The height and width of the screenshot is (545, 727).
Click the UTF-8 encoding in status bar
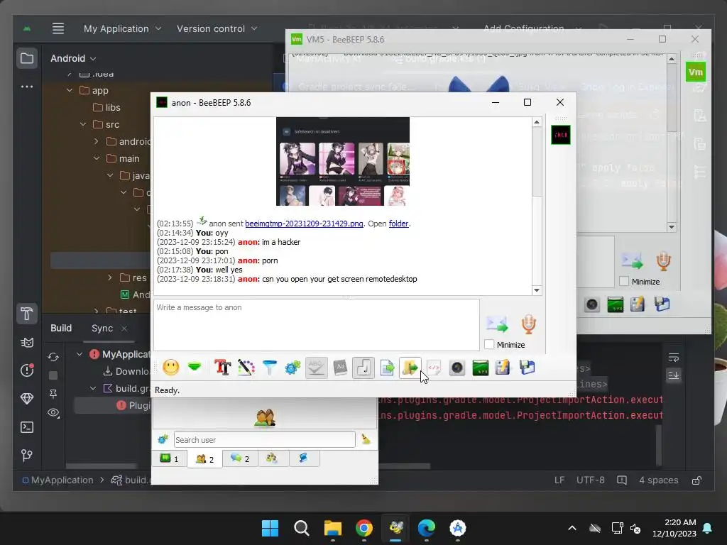tap(590, 480)
